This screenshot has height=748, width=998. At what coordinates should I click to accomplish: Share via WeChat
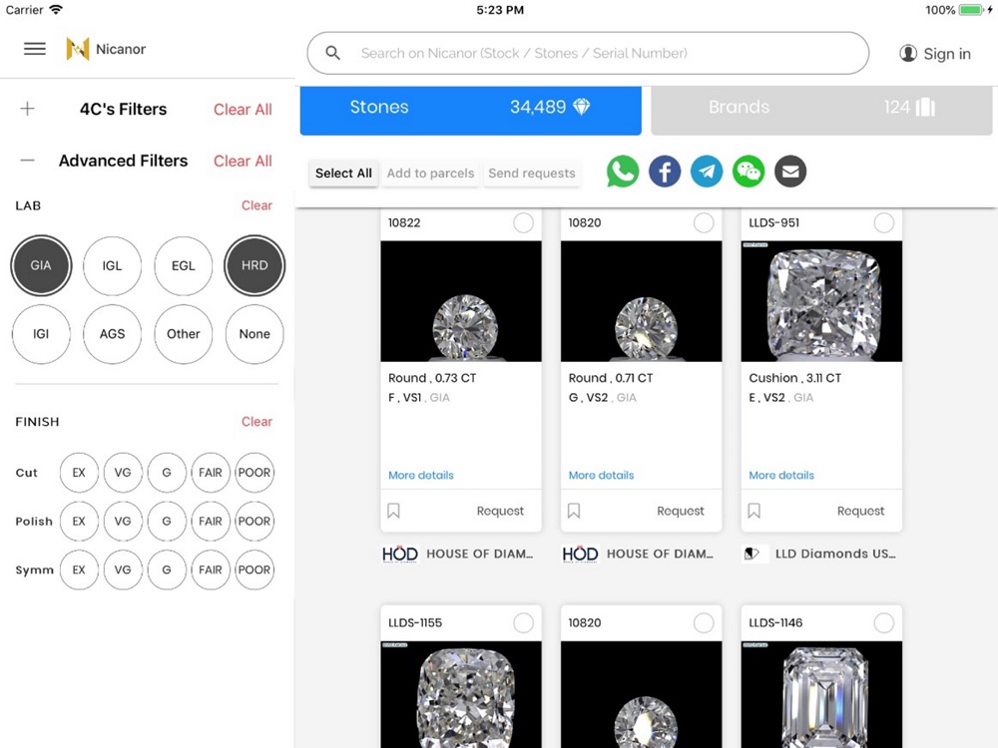[748, 172]
